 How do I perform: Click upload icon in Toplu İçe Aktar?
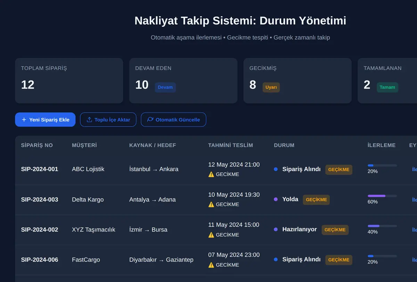89,120
